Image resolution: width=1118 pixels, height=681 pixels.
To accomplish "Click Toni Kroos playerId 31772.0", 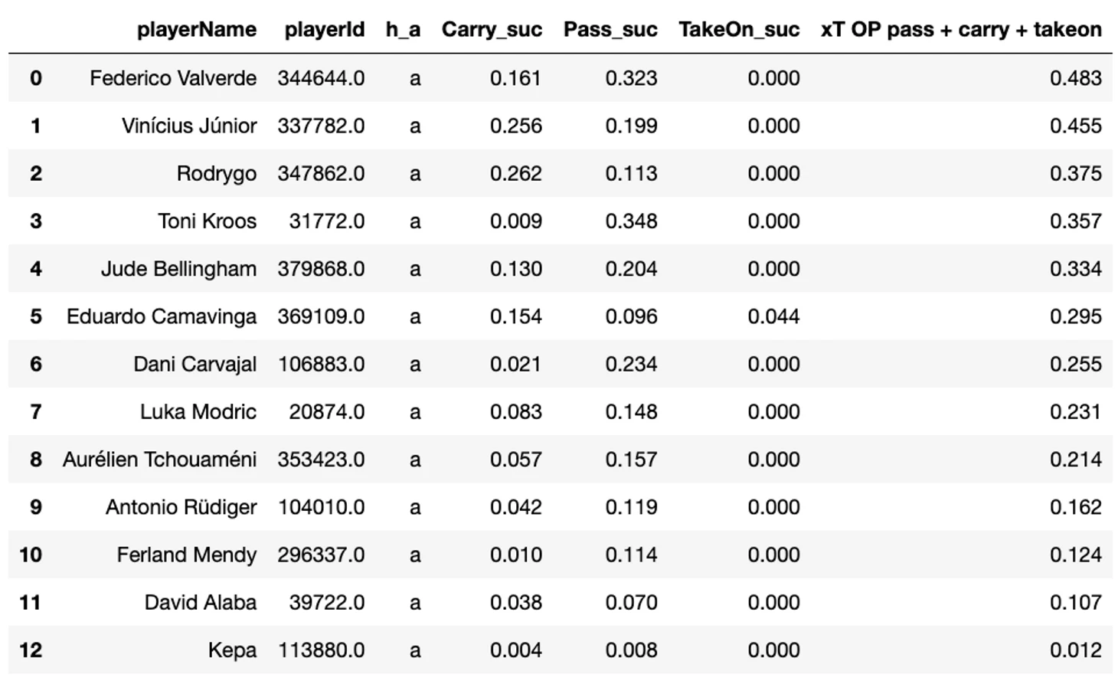I will (326, 221).
